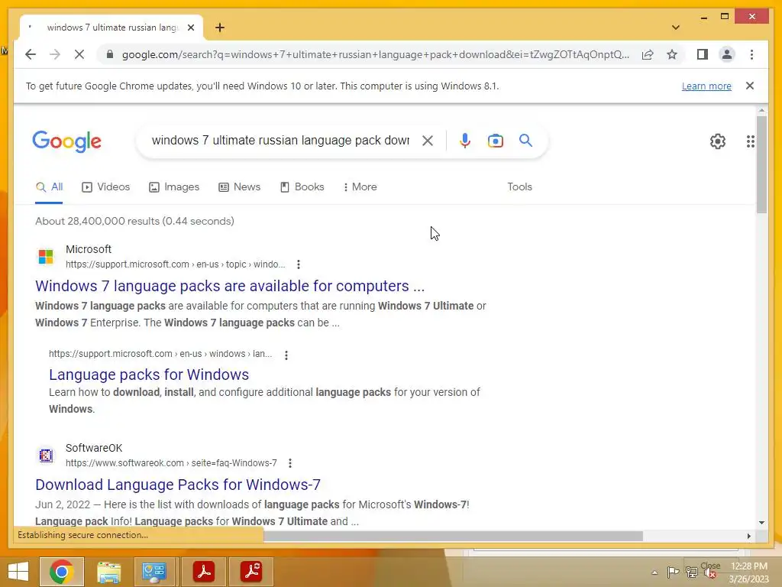Open the Acrobat icon with the sync badge
This screenshot has width=782, height=587.
pos(251,572)
